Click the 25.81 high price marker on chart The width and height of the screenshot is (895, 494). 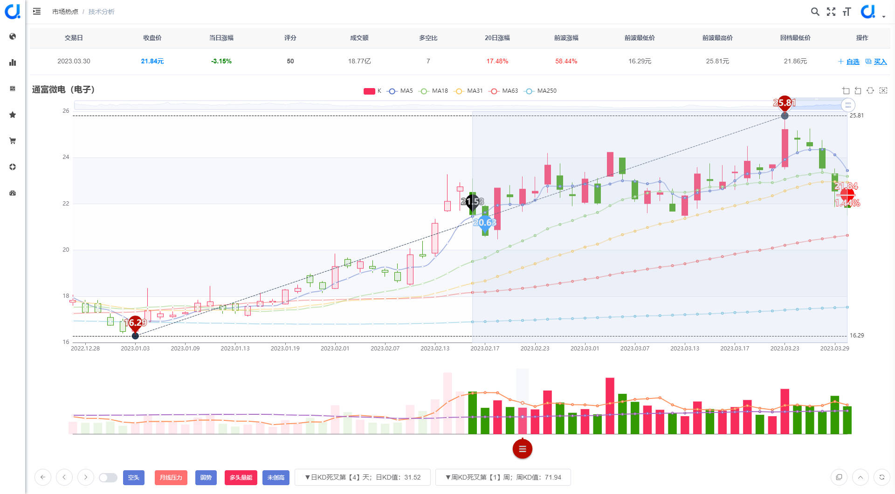785,103
